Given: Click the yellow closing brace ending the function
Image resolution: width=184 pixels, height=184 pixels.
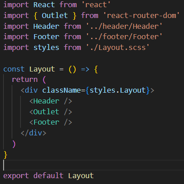Looking at the screenshot, I should pos(5,155).
